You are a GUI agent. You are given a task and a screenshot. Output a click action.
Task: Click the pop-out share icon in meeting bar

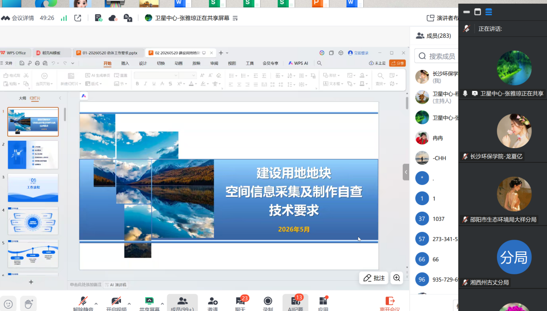(78, 18)
